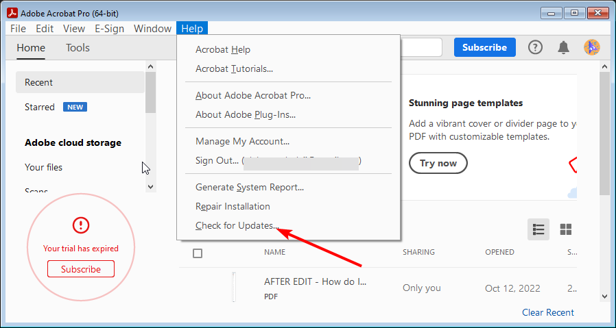616x328 pixels.
Task: Open the Edit menu
Action: point(45,29)
